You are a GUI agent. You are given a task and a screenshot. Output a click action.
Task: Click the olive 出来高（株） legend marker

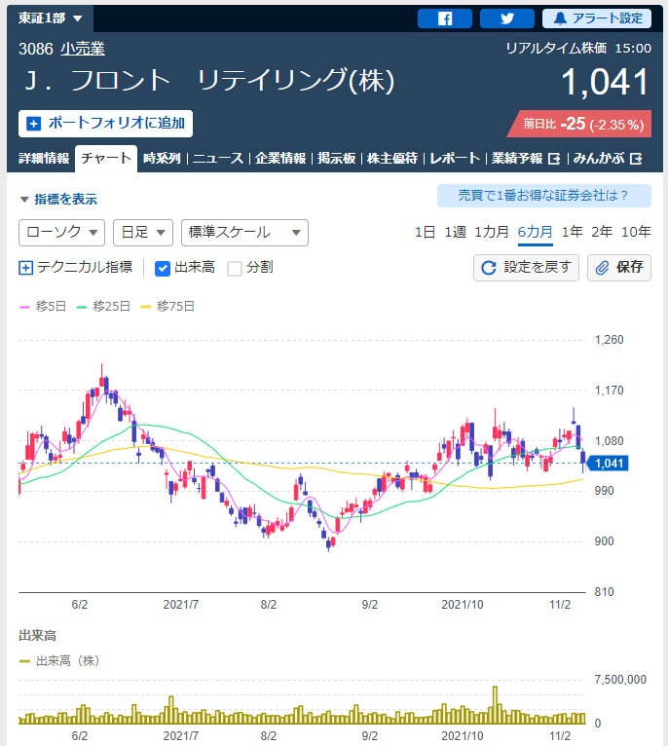coord(24,661)
